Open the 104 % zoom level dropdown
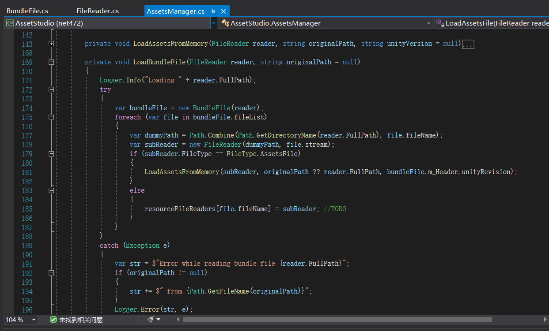This screenshot has height=331, width=549. click(x=34, y=320)
